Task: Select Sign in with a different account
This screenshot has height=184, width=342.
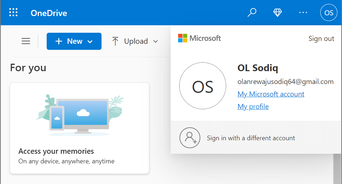Action: (x=251, y=138)
